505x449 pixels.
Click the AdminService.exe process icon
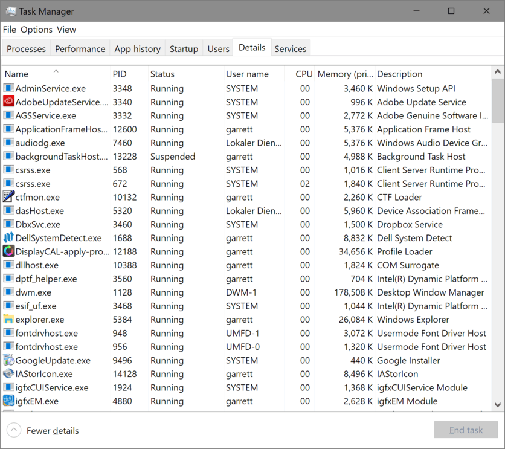point(8,88)
